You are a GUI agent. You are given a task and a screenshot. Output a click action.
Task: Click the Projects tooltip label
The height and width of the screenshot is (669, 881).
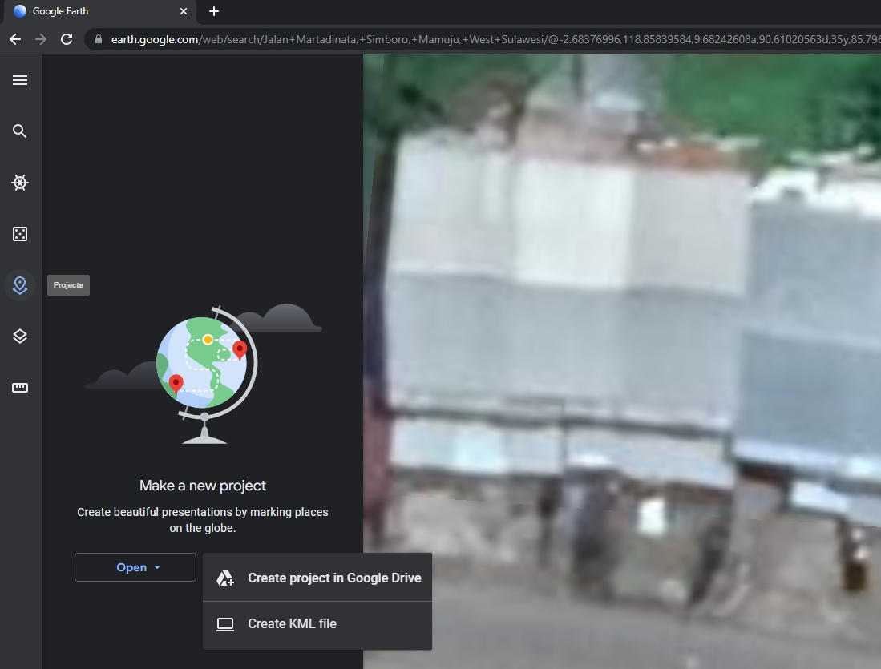68,284
